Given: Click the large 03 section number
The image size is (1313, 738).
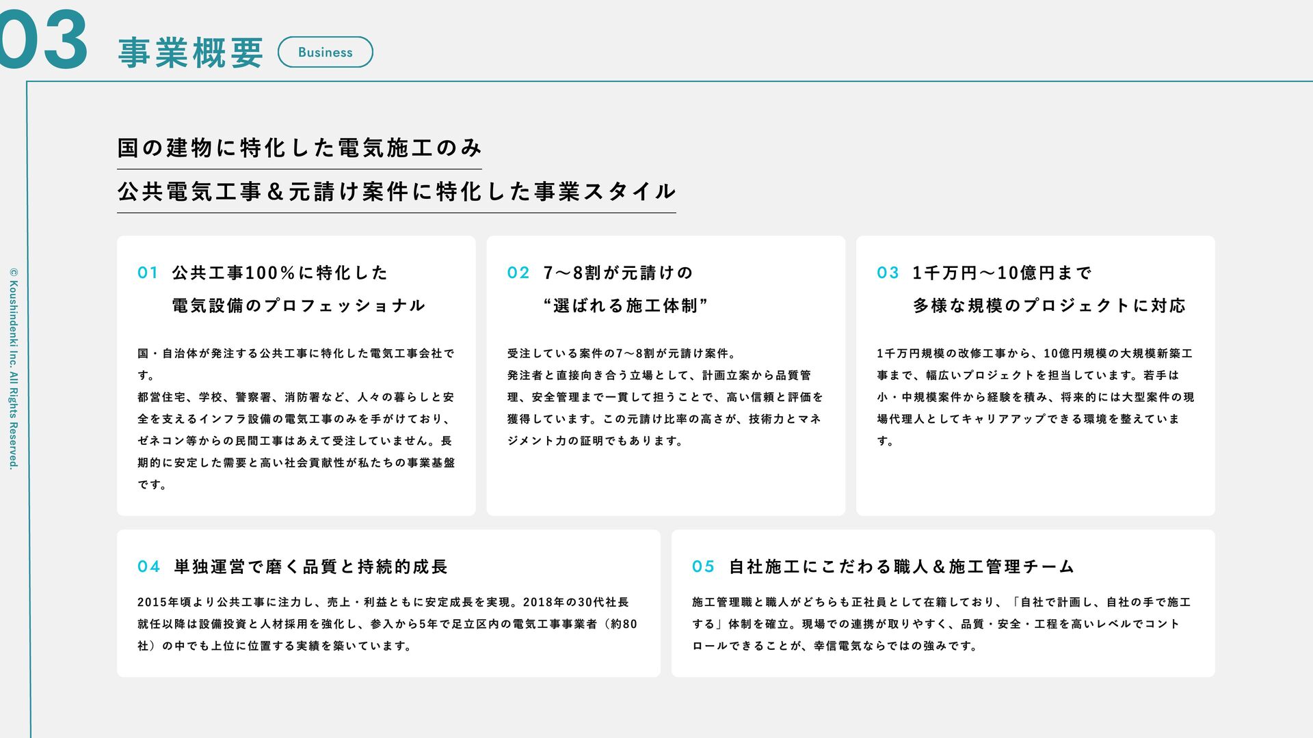Looking at the screenshot, I should 44,40.
